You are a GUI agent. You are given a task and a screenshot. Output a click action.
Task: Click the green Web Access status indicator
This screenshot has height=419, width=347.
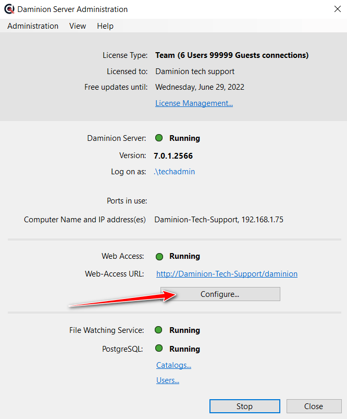pyautogui.click(x=159, y=256)
